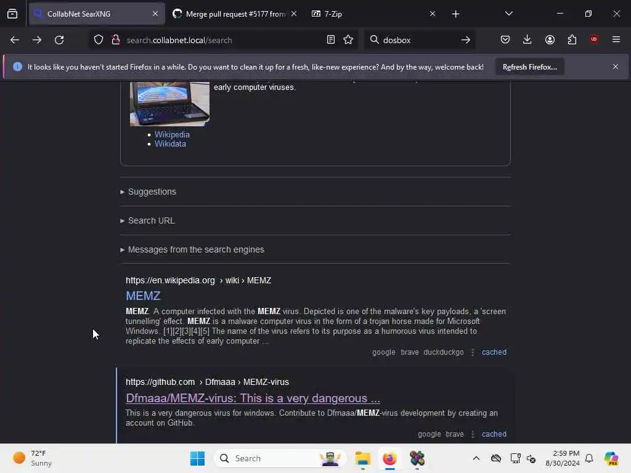The width and height of the screenshot is (631, 473).
Task: Switch to Merge pull request #5177 tab
Action: [235, 14]
